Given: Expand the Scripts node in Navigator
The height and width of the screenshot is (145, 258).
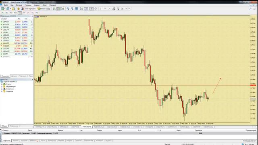Looking at the screenshot, I should click(x=2, y=91).
